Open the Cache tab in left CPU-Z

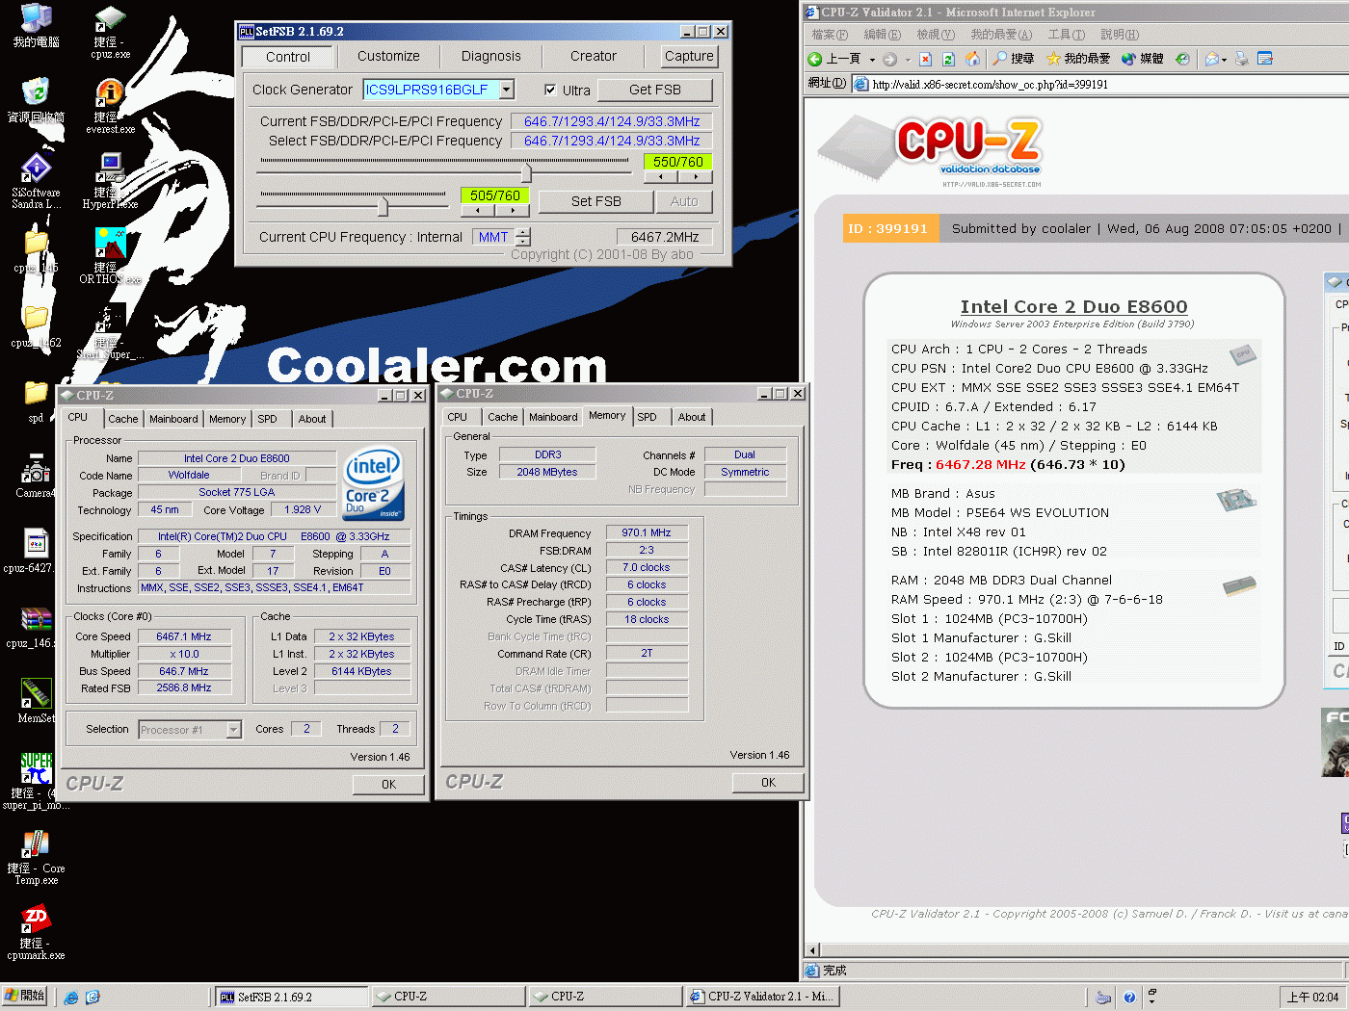122,419
